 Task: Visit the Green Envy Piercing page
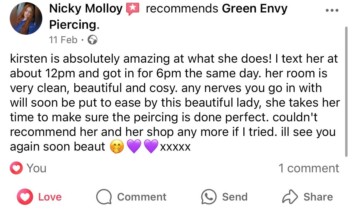(x=254, y=9)
